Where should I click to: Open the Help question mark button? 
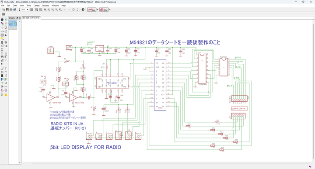point(83,10)
